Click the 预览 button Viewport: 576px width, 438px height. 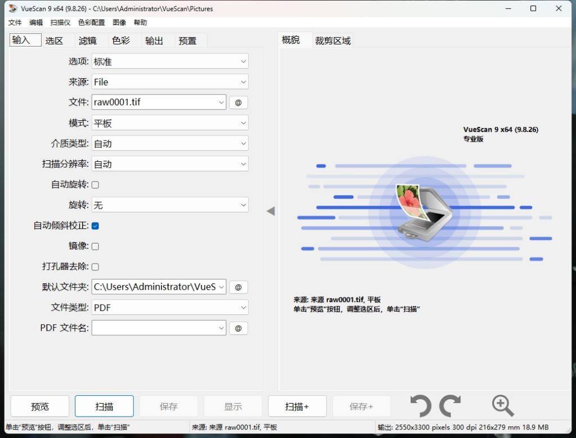click(40, 406)
